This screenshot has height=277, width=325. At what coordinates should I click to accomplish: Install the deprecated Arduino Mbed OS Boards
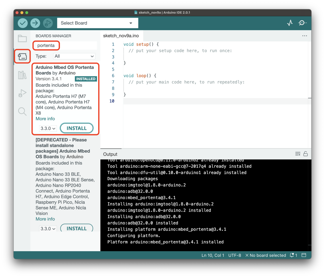(x=77, y=229)
